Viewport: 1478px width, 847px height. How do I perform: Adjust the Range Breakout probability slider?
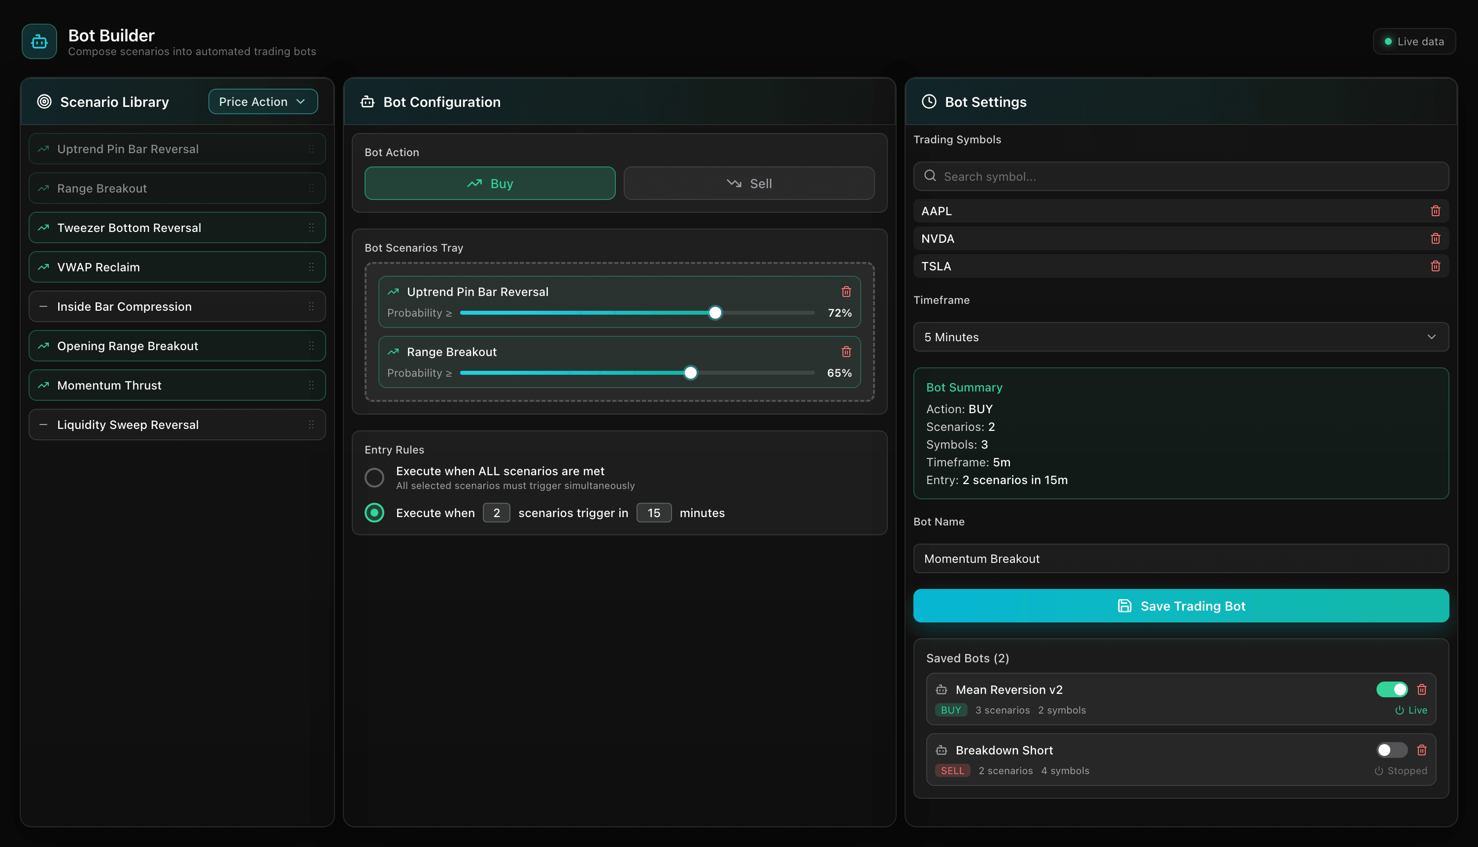click(690, 373)
